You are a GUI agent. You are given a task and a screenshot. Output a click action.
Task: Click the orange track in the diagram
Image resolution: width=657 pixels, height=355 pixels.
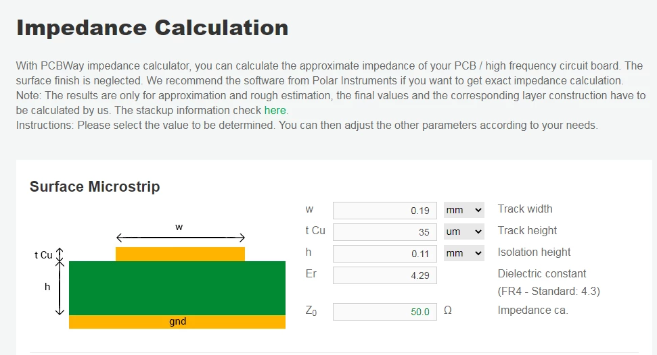pyautogui.click(x=180, y=254)
